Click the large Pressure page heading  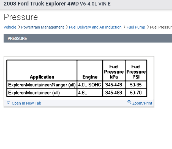tap(21, 17)
